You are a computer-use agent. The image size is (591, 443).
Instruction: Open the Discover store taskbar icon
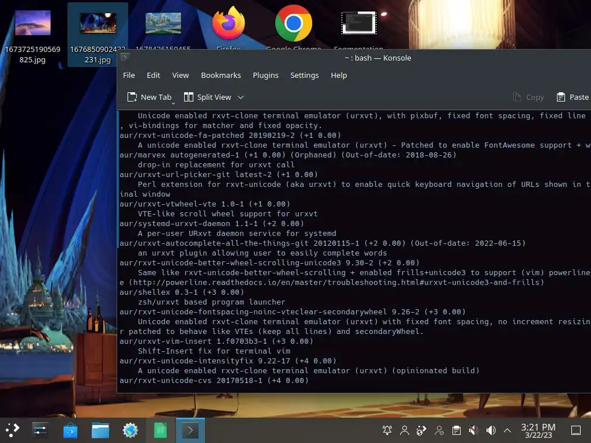coord(70,430)
